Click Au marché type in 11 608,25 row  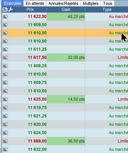click(x=118, y=66)
